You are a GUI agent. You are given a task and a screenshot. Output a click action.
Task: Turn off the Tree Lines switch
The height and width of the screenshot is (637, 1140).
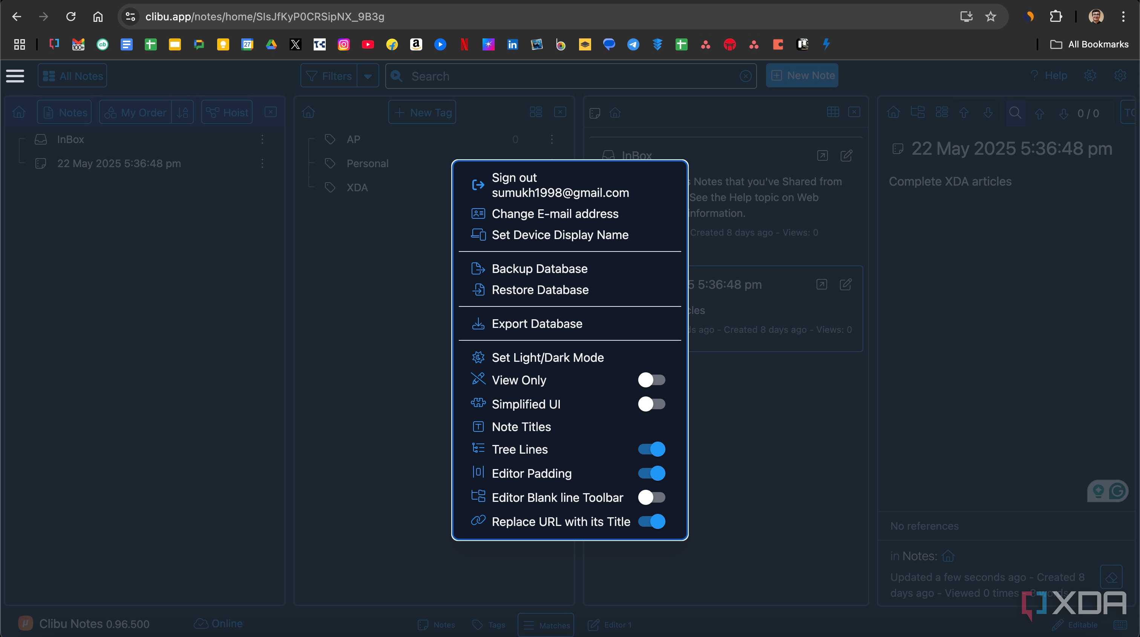[x=651, y=449]
